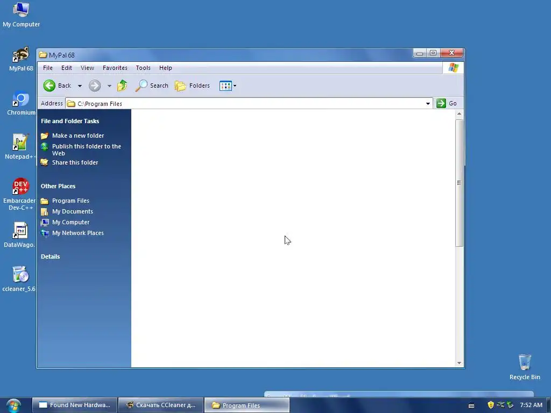Switch to Found New Hardware taskbar button
551x413 pixels.
[74, 405]
